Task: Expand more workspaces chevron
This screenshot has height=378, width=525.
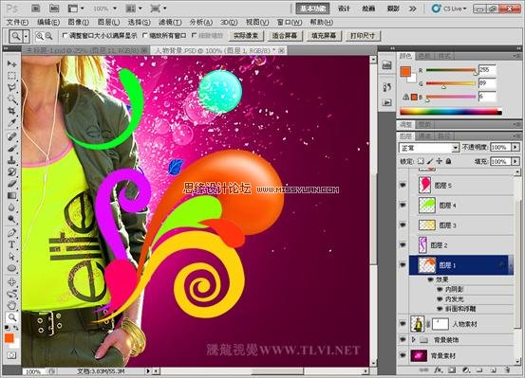Action: click(x=413, y=9)
